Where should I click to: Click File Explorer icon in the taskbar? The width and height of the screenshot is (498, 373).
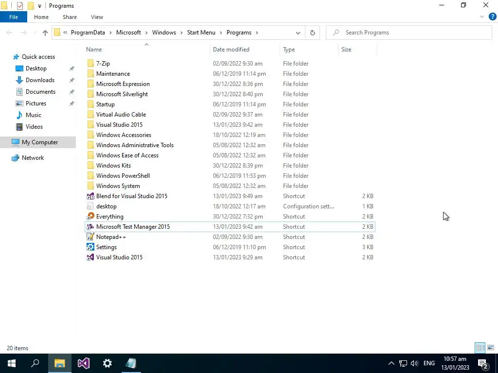[x=59, y=363]
